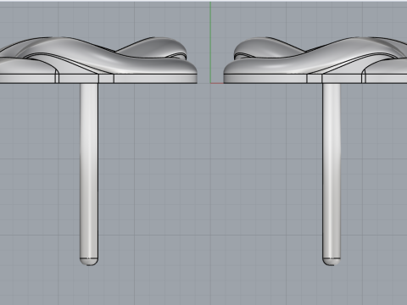Click the rounded tip of left post

(89, 262)
